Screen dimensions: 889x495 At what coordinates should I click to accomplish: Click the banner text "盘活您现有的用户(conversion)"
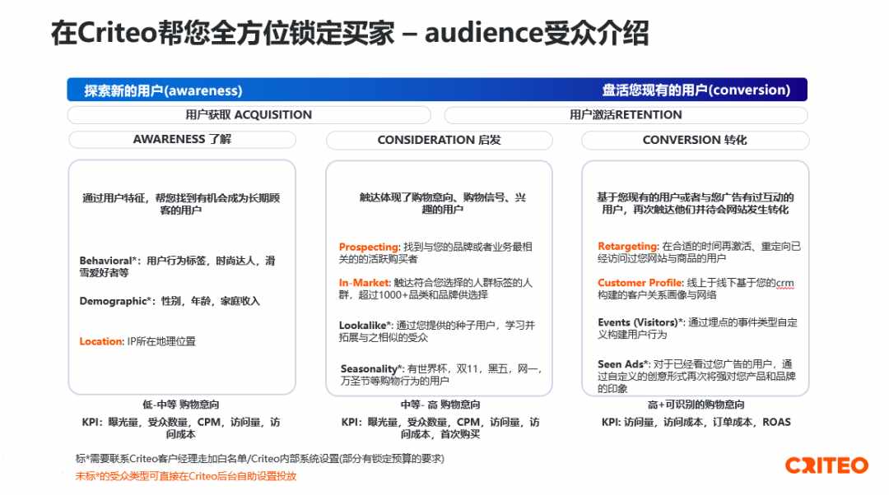click(x=696, y=90)
